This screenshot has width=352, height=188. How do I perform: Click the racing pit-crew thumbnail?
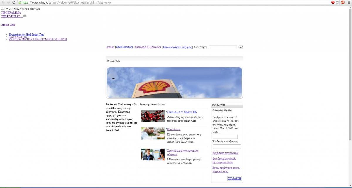153,116
